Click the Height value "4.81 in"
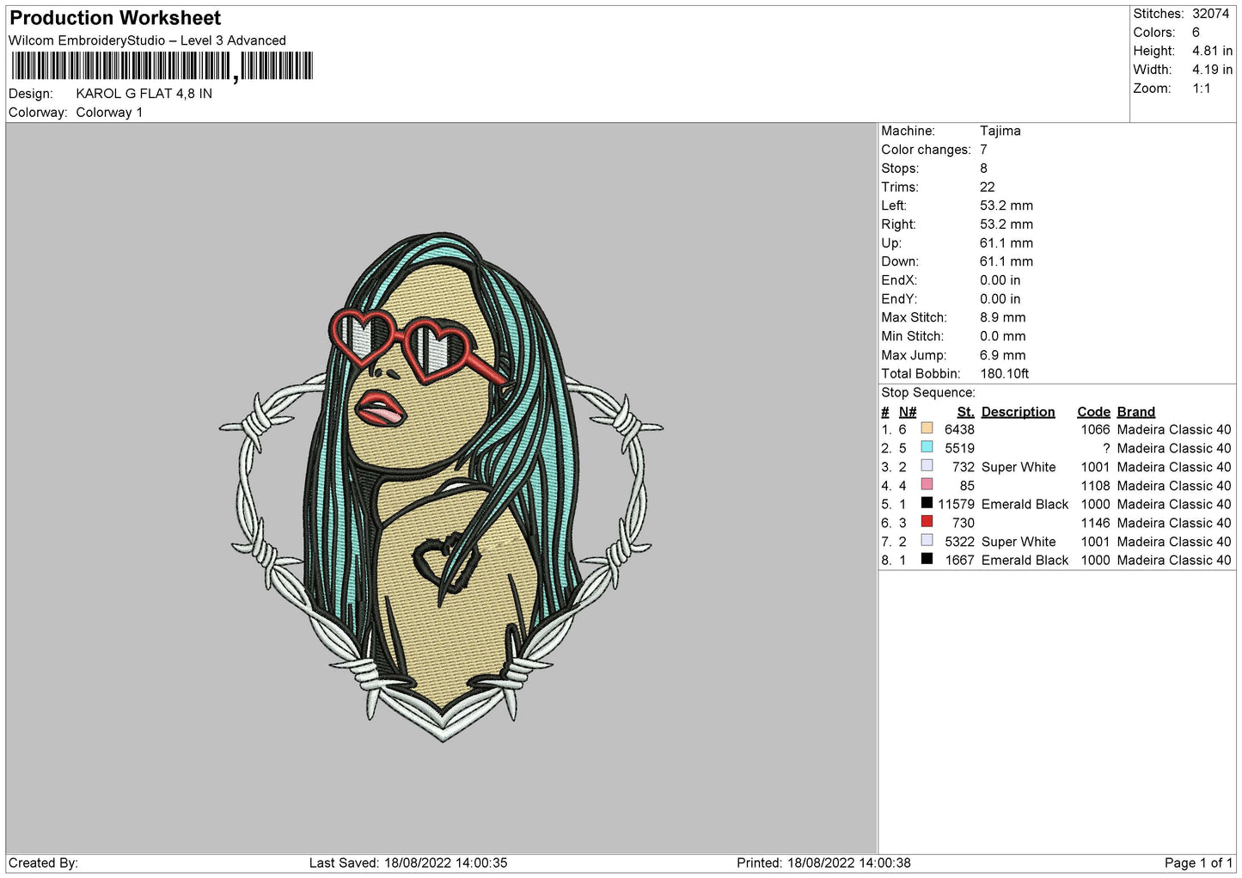Image resolution: width=1242 pixels, height=878 pixels. coord(1212,52)
